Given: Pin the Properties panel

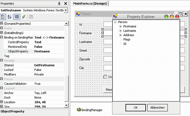Looking at the screenshot, I should tap(59, 3).
